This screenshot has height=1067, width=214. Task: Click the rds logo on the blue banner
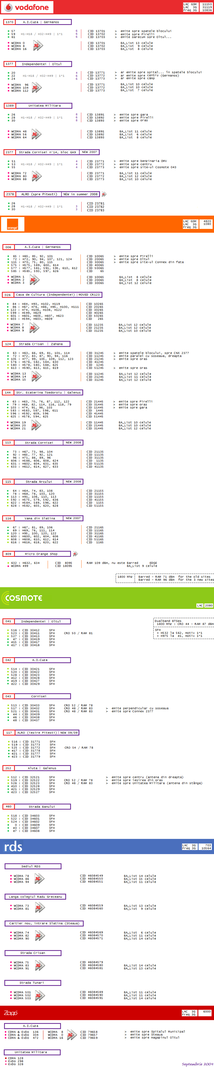click(13, 846)
